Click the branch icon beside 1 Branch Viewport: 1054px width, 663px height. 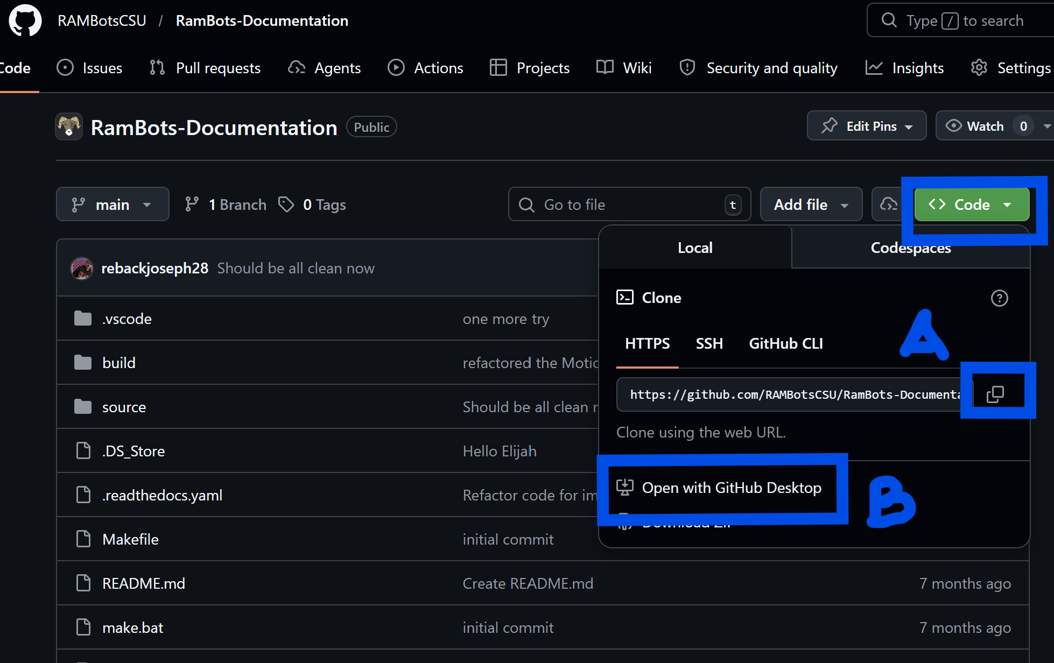(x=192, y=204)
